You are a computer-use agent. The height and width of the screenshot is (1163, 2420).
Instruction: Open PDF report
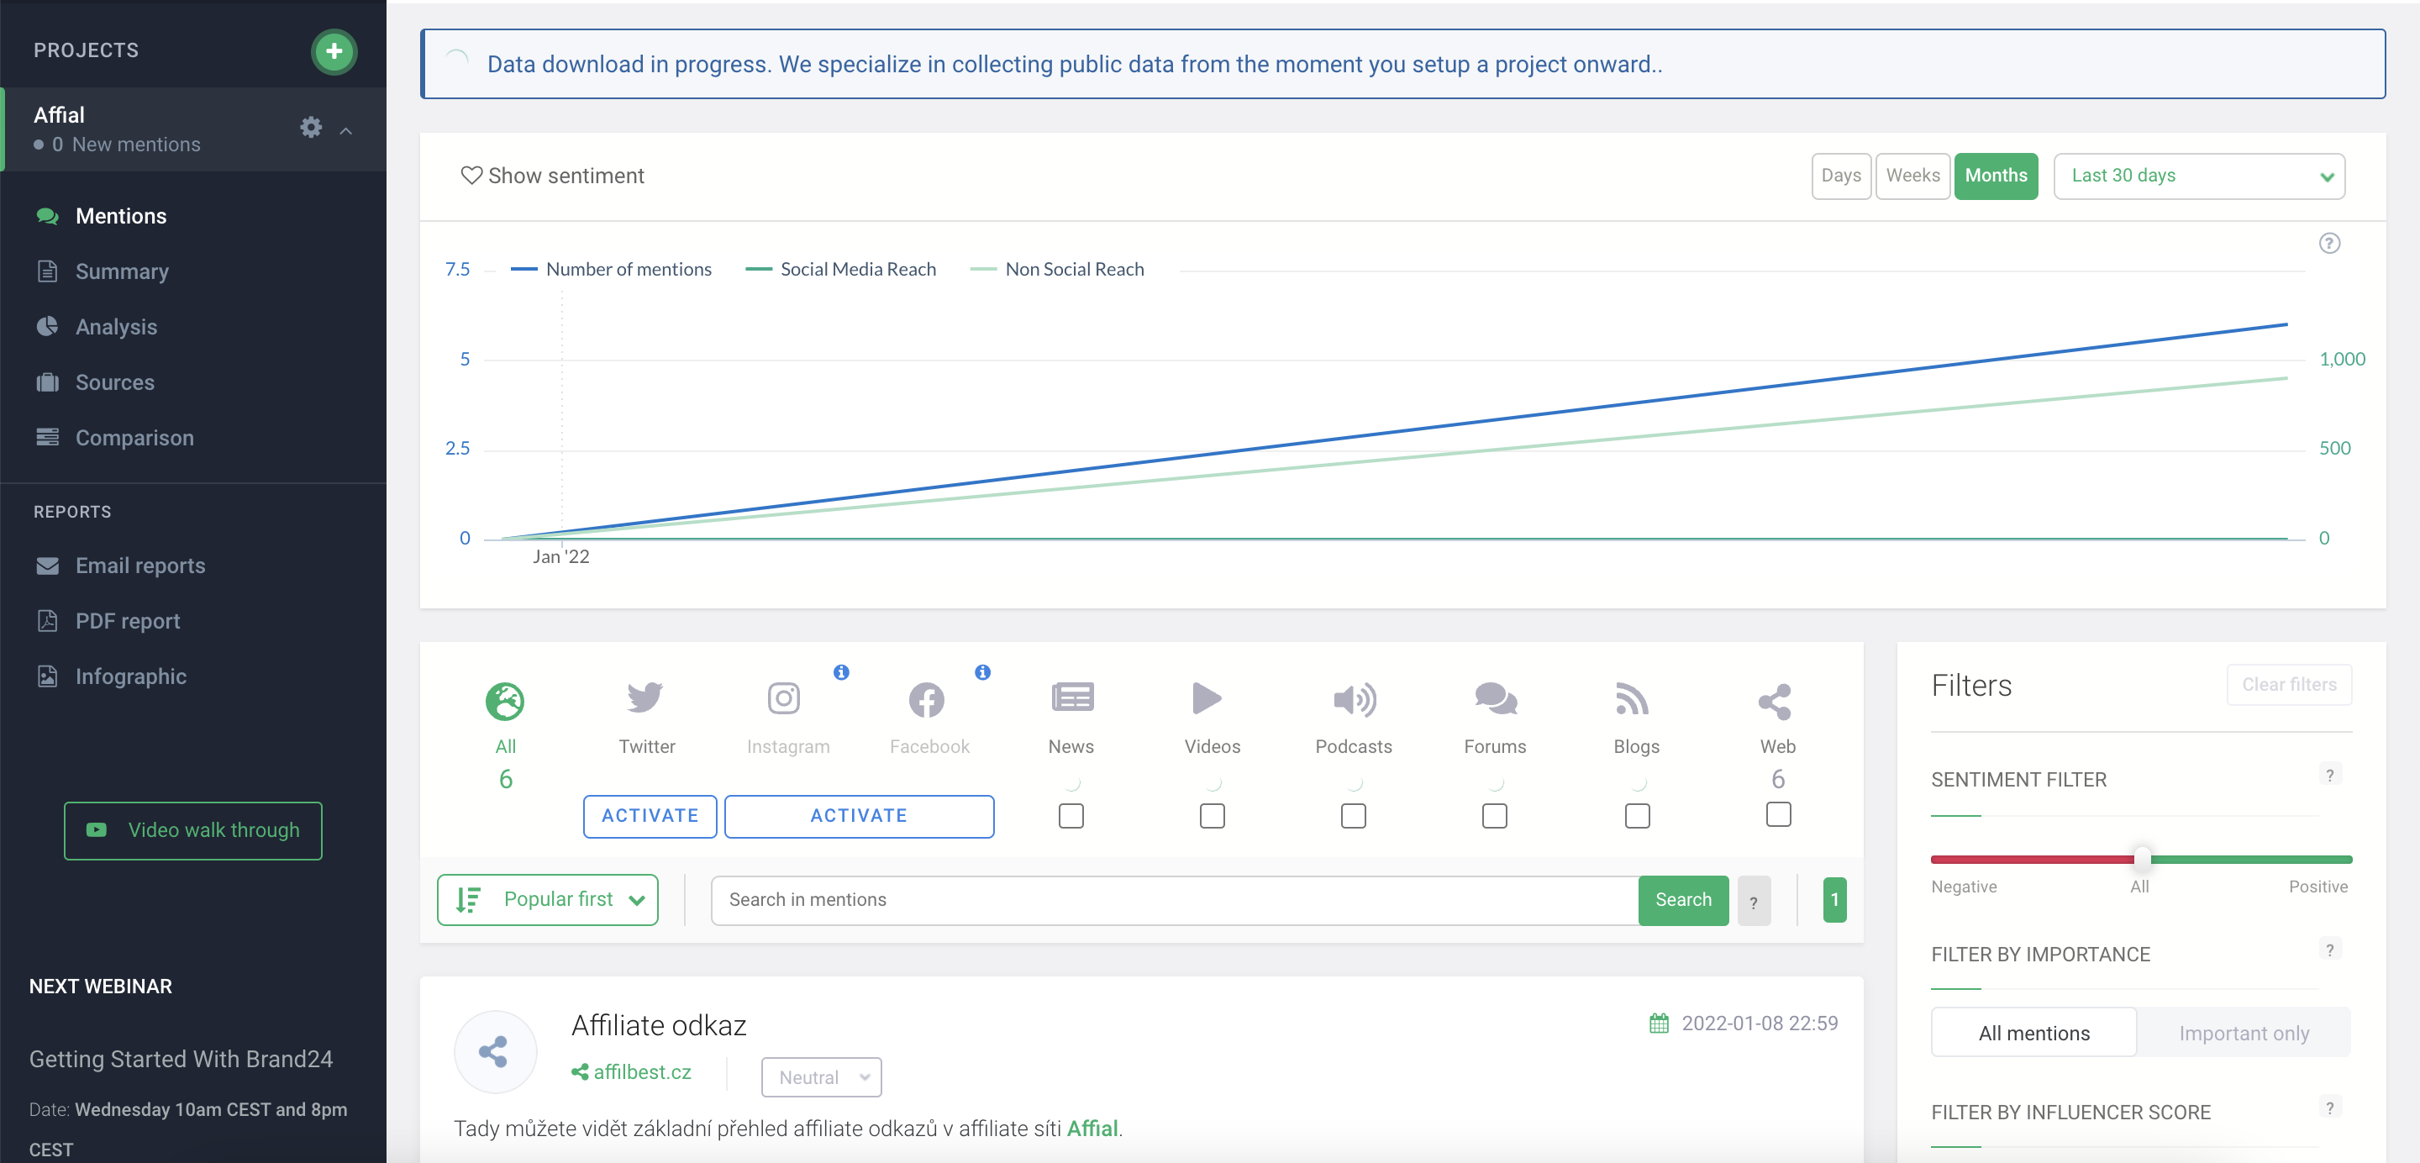coord(128,621)
